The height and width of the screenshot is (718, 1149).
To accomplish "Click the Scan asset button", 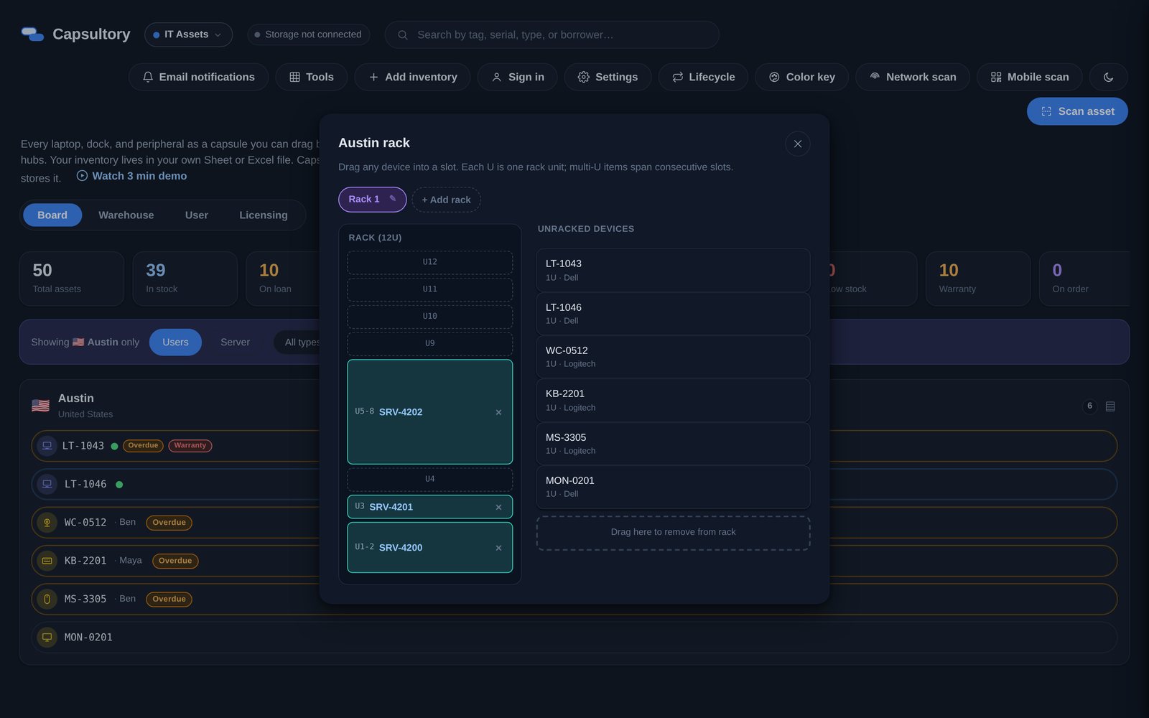I will 1077,111.
